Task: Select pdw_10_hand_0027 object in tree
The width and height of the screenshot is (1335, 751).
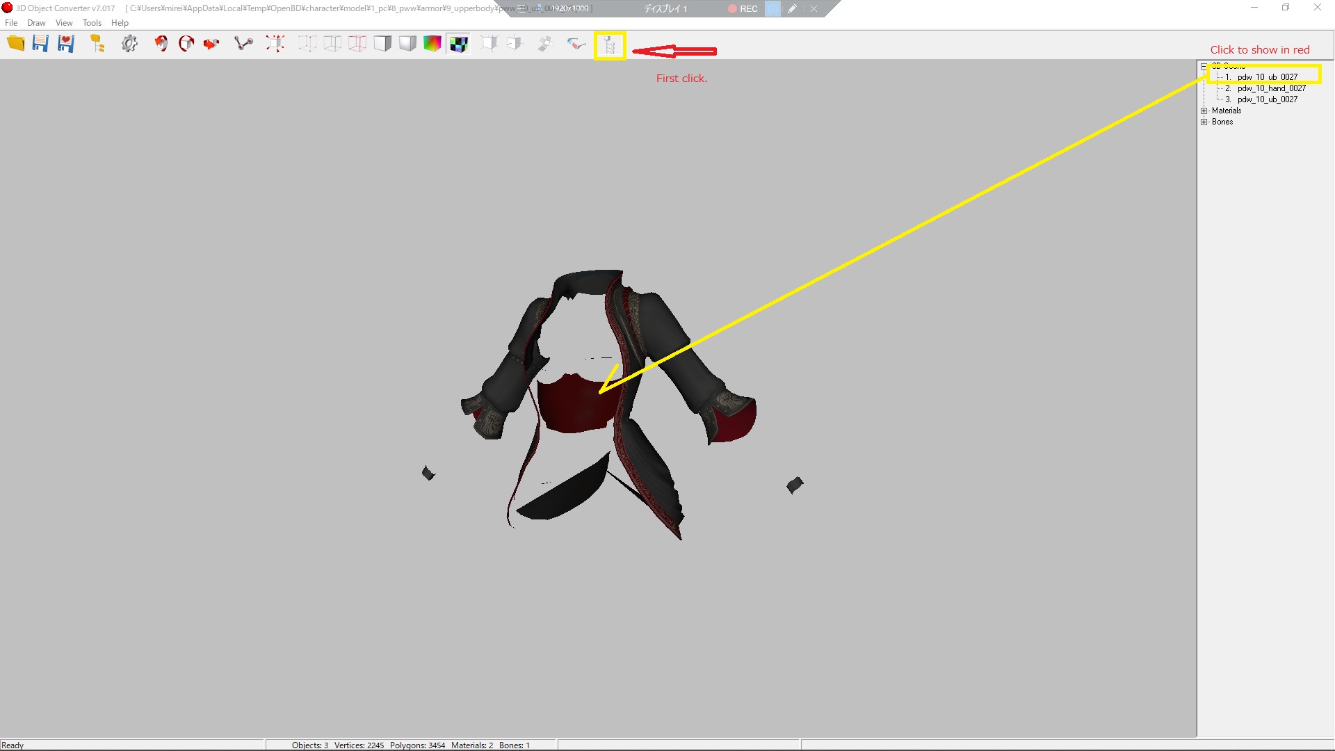Action: (x=1271, y=88)
